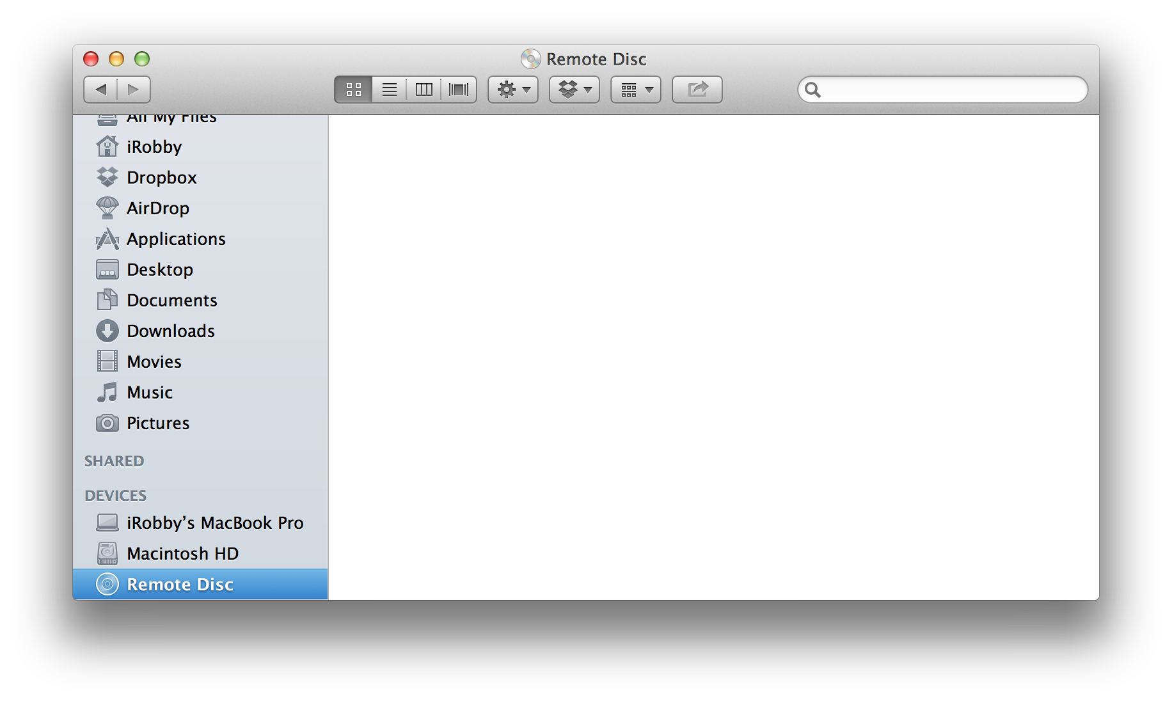Select Music in the sidebar
1172x701 pixels.
pos(200,393)
